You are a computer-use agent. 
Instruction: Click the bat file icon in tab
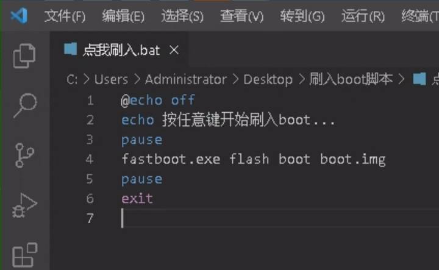click(70, 49)
